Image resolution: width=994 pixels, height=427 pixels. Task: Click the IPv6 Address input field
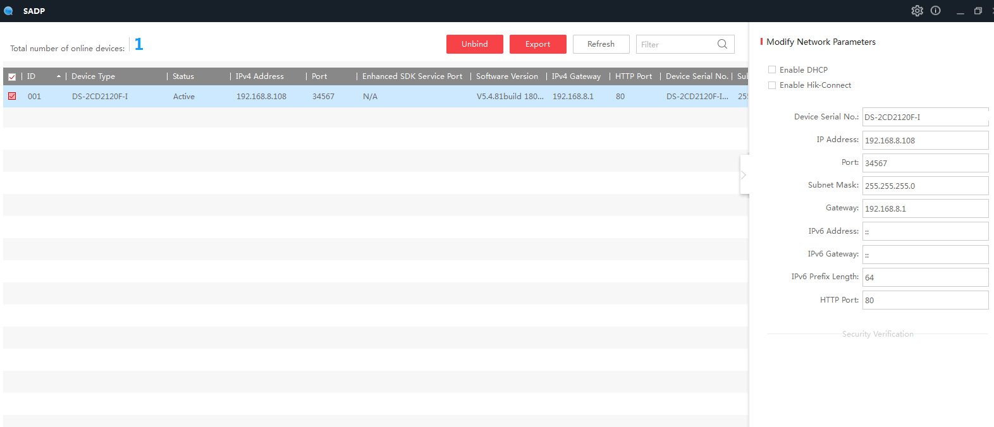(925, 231)
